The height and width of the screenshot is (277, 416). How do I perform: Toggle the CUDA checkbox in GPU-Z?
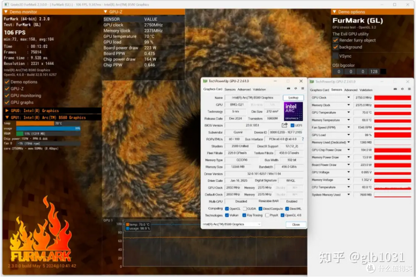pos(245,209)
